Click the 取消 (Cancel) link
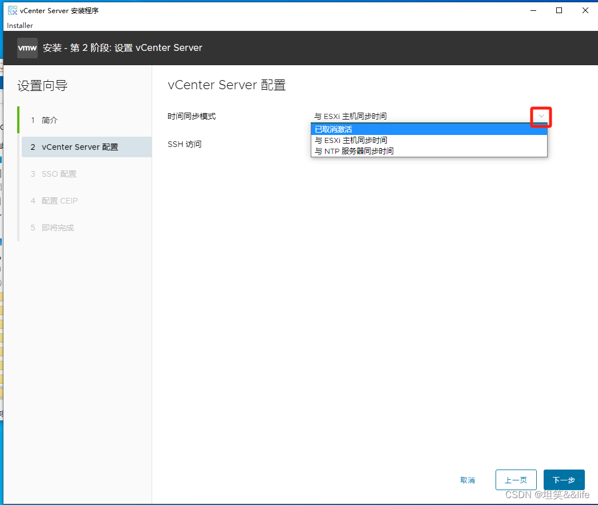The width and height of the screenshot is (598, 505). pos(468,480)
